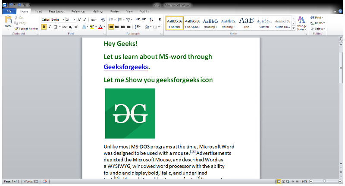Open the Geeksforgeeks hyperlink in the document
This screenshot has width=345, height=186.
(x=126, y=67)
